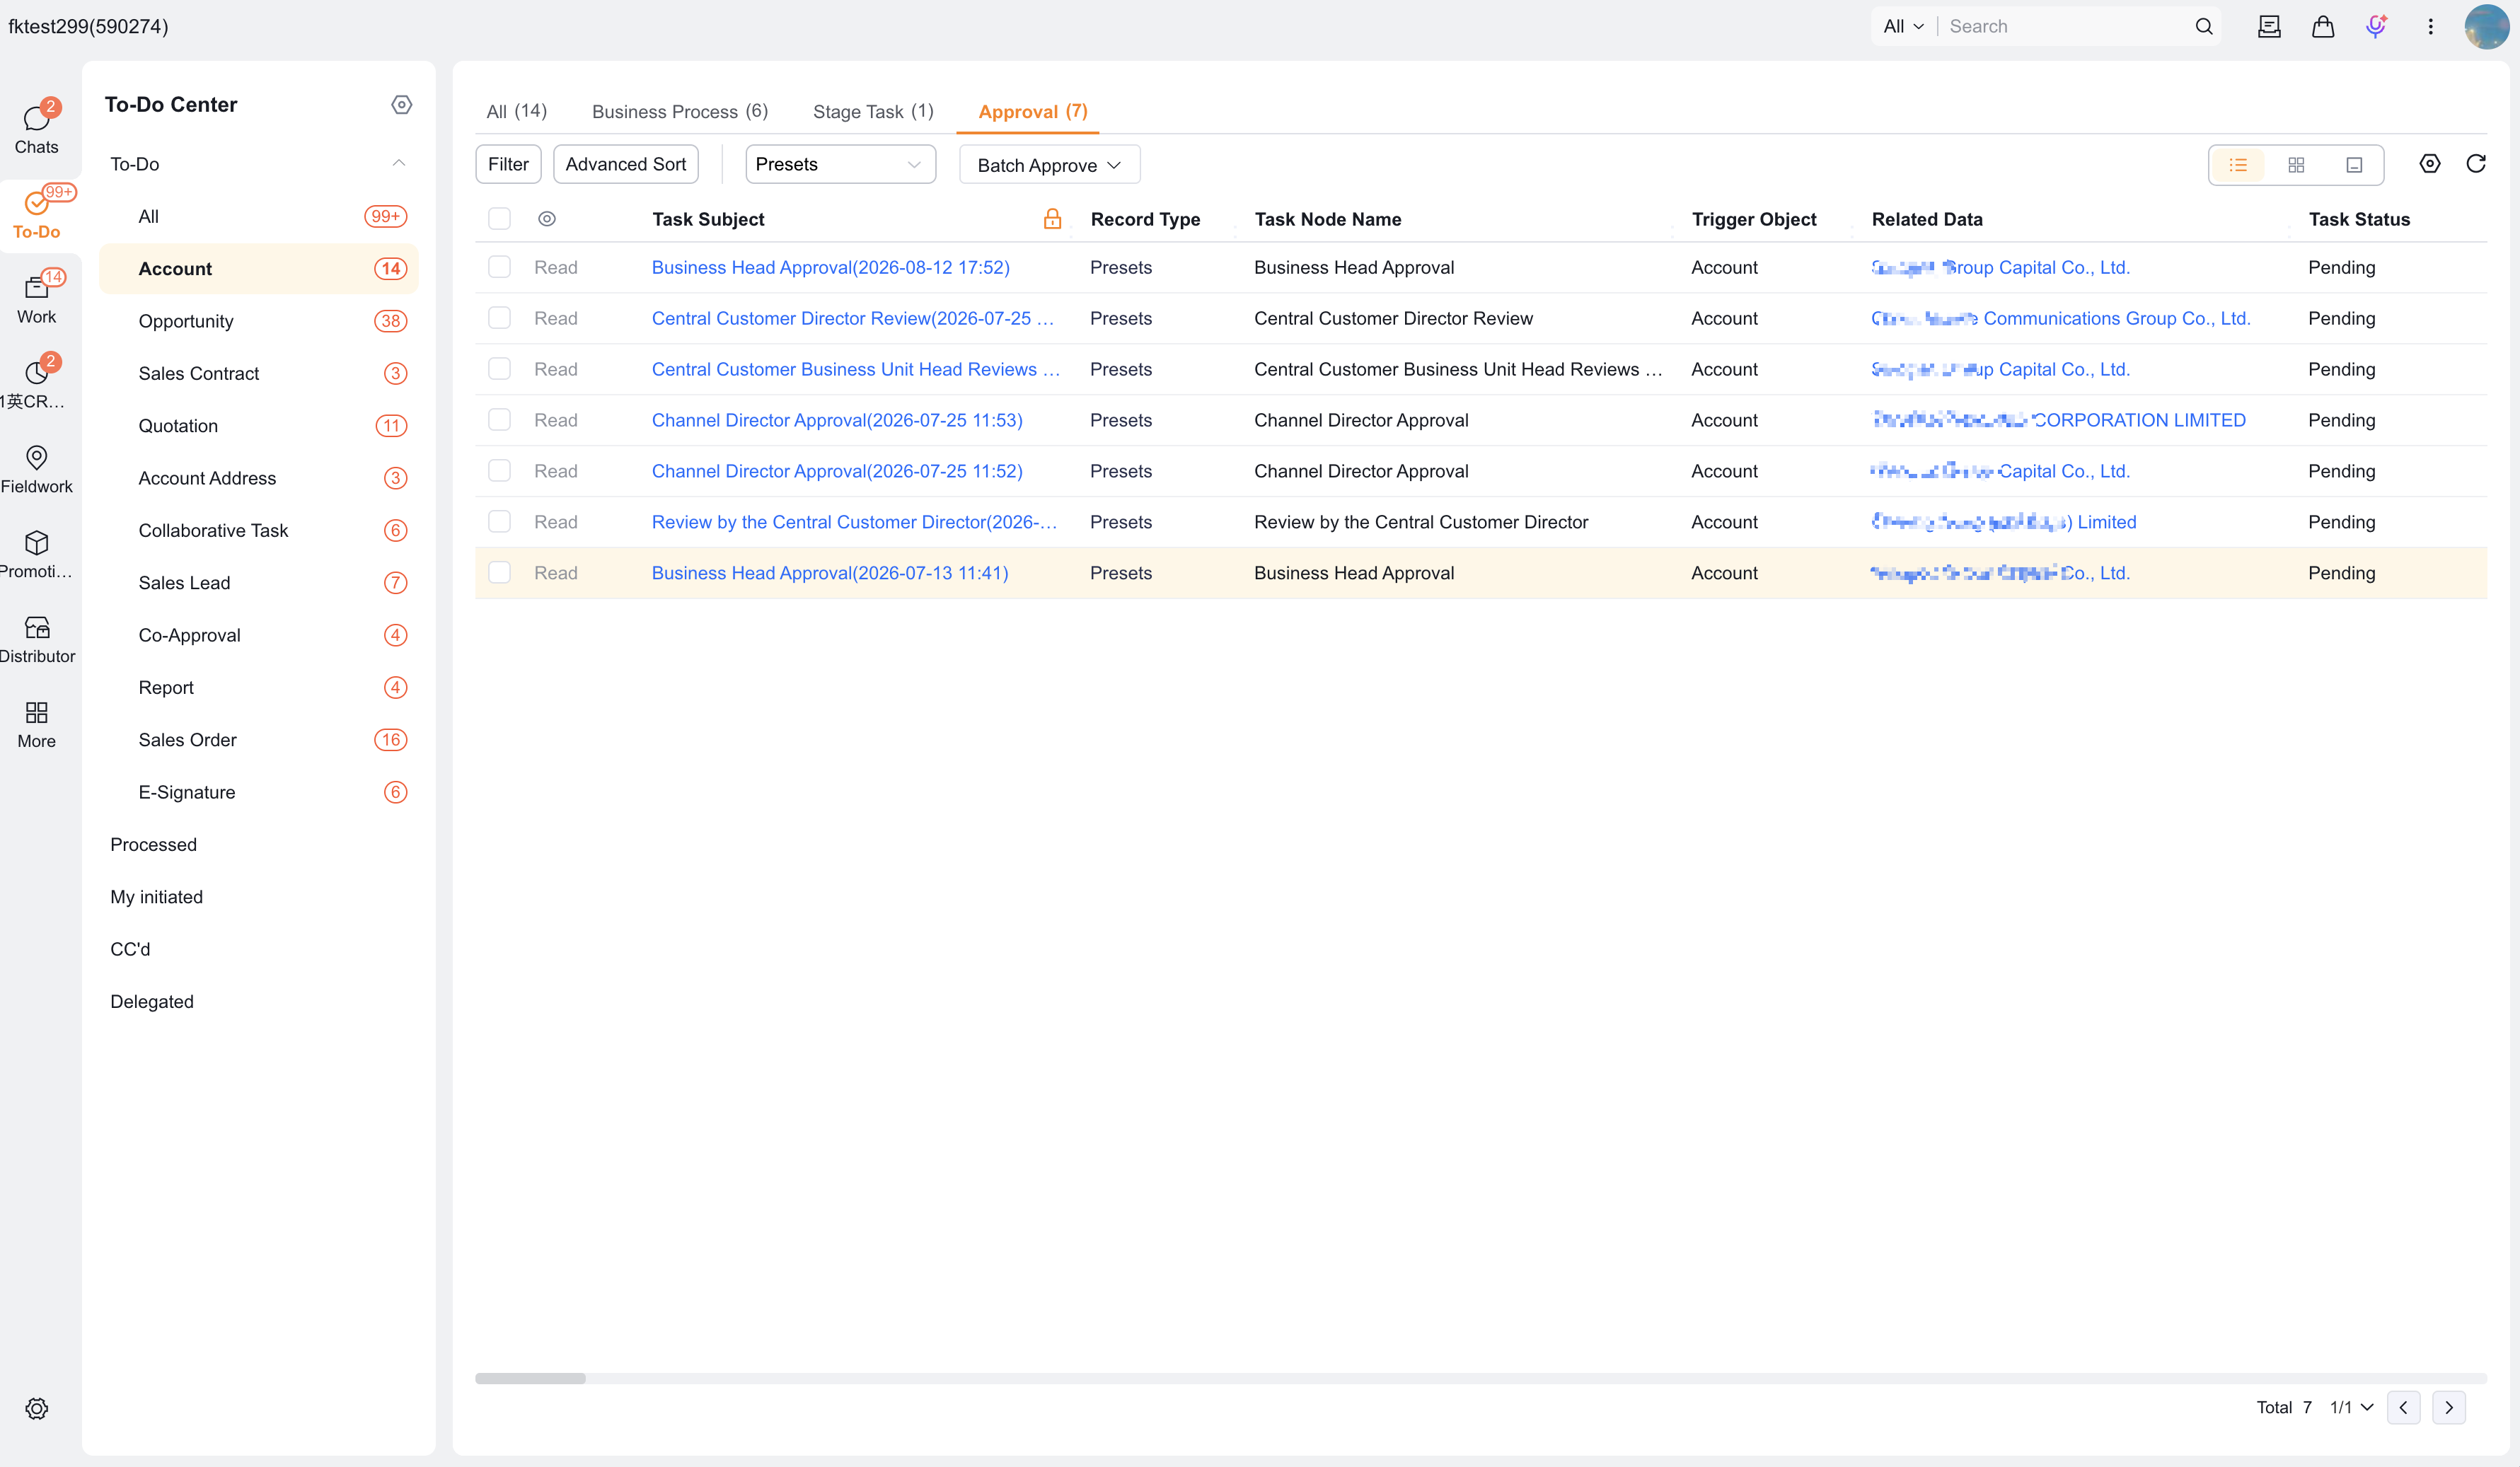Switch to card grid view layout
The height and width of the screenshot is (1467, 2520).
pos(2296,165)
